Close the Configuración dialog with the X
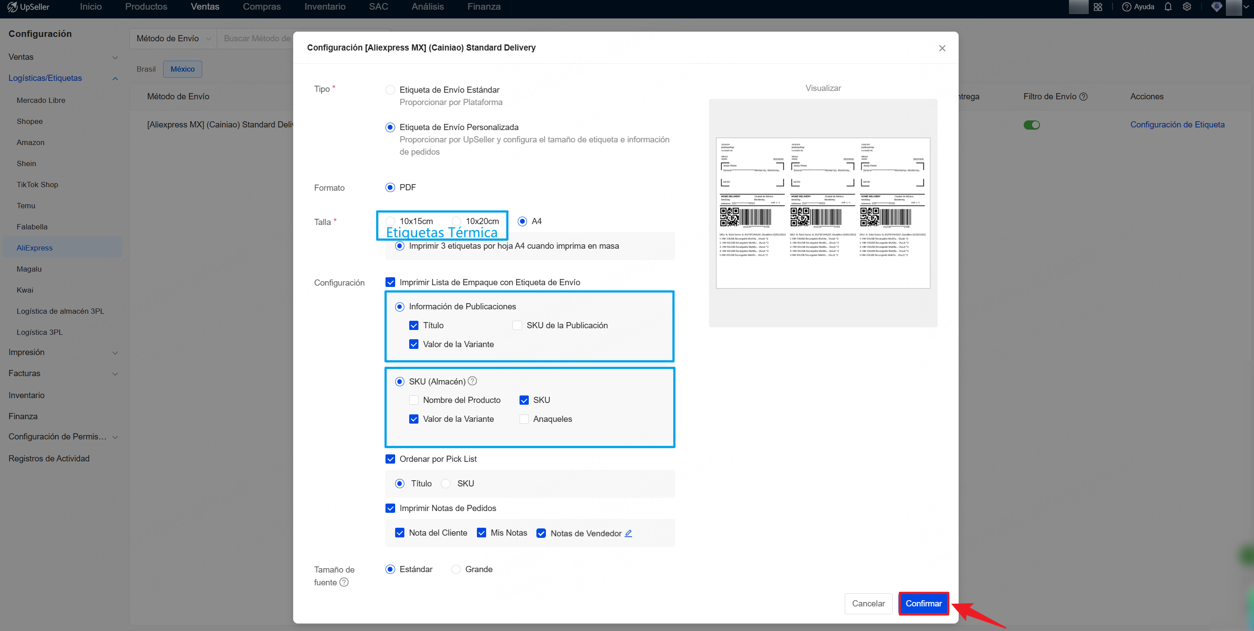The height and width of the screenshot is (631, 1254). click(942, 48)
